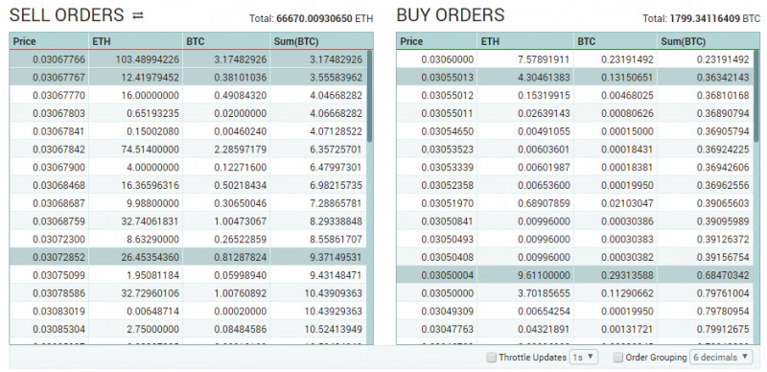Click the Buy Orders table scrollbar thumb
The width and height of the screenshot is (767, 372).
click(x=756, y=97)
